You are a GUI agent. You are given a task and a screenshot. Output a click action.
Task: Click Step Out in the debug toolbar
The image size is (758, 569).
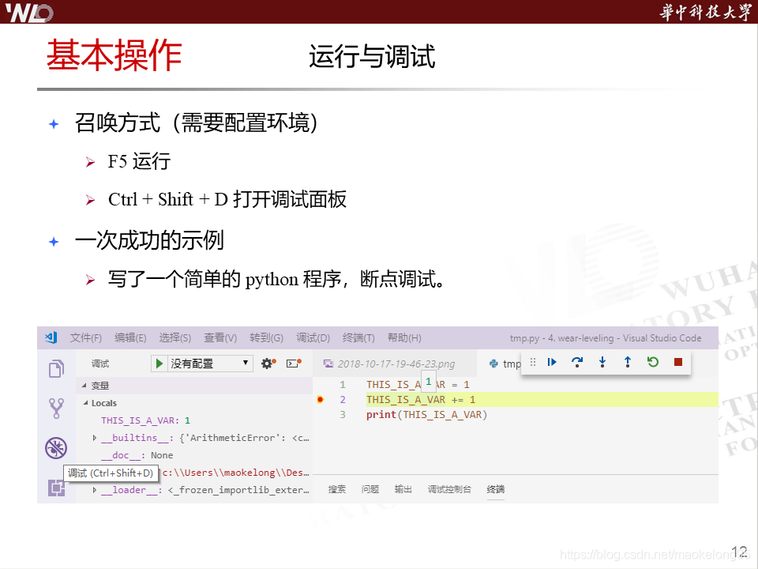[628, 362]
